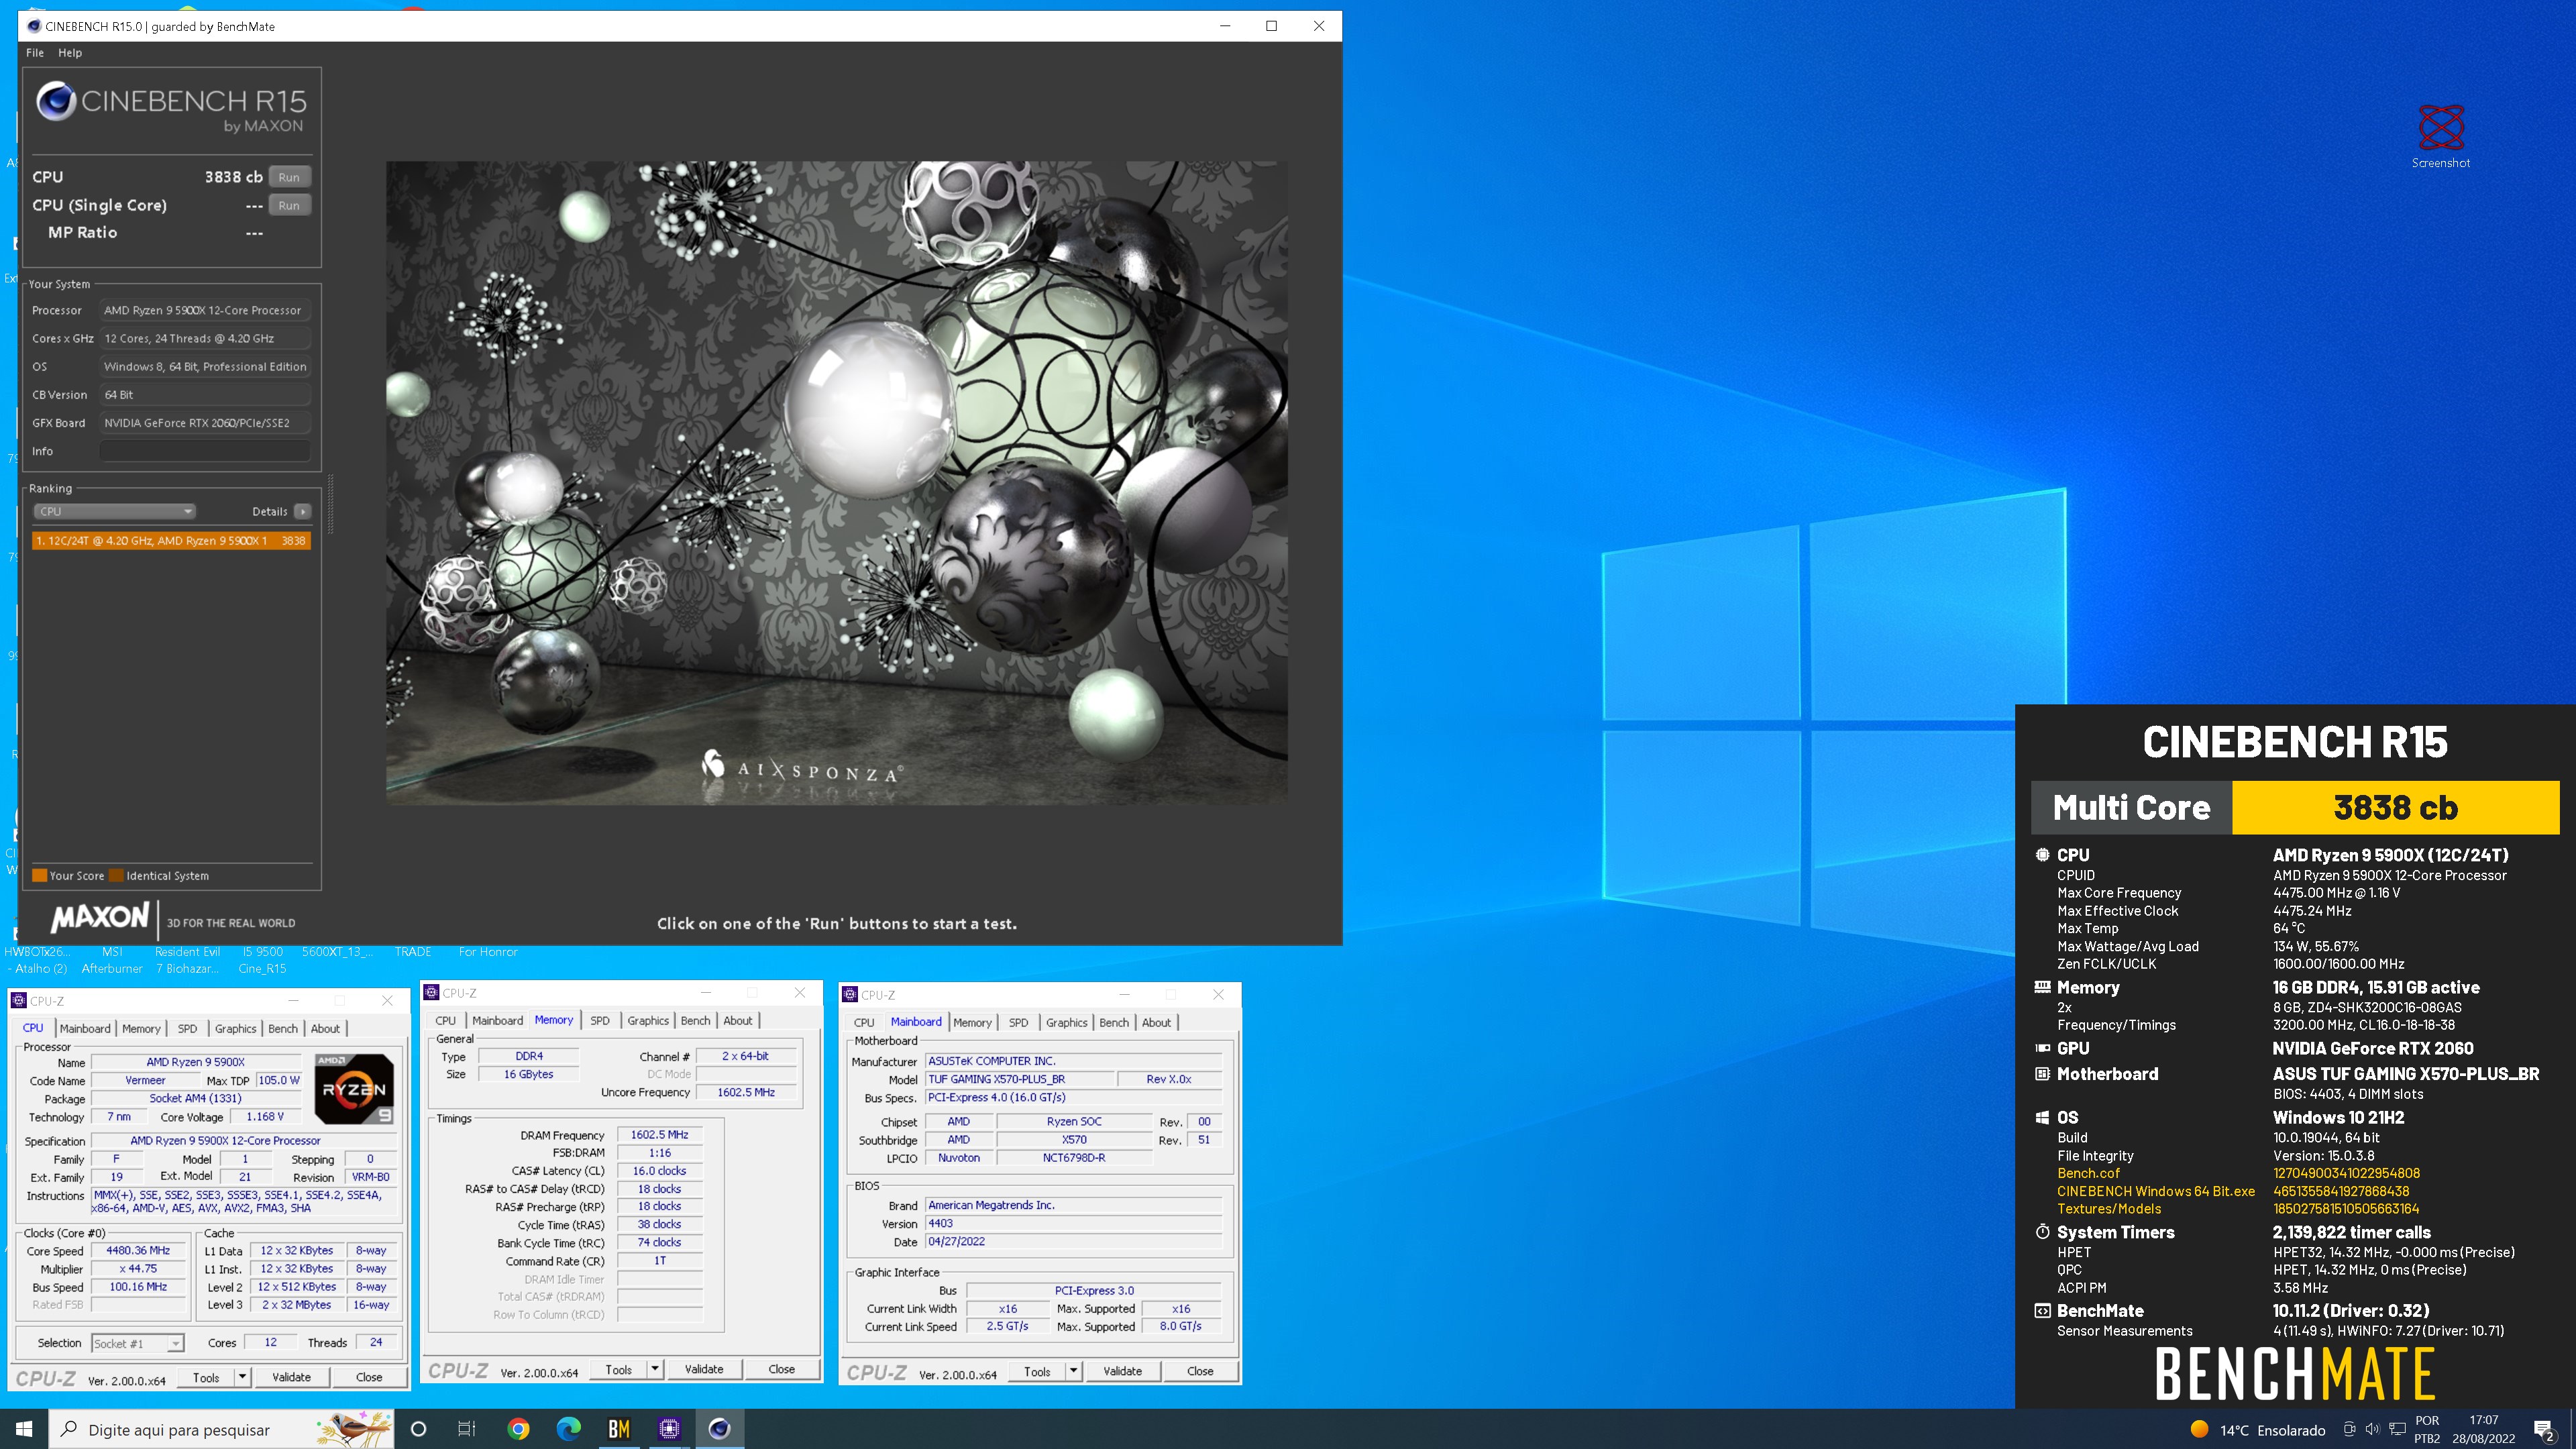
Task: Click Tools button in CPU-Z Mainboard window
Action: click(1037, 1371)
